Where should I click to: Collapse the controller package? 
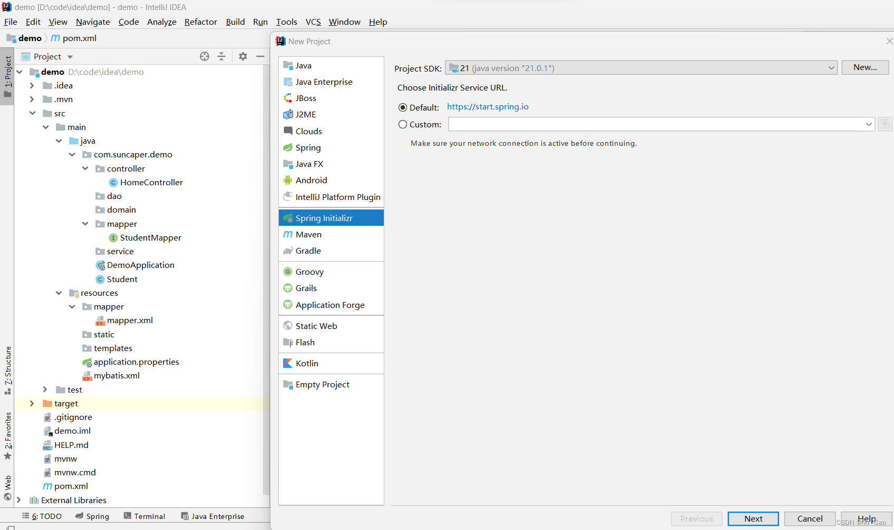click(x=85, y=168)
